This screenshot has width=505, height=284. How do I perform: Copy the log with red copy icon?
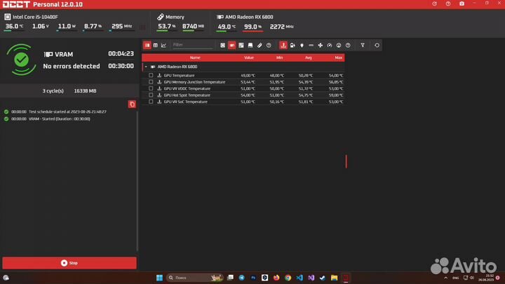(132, 104)
